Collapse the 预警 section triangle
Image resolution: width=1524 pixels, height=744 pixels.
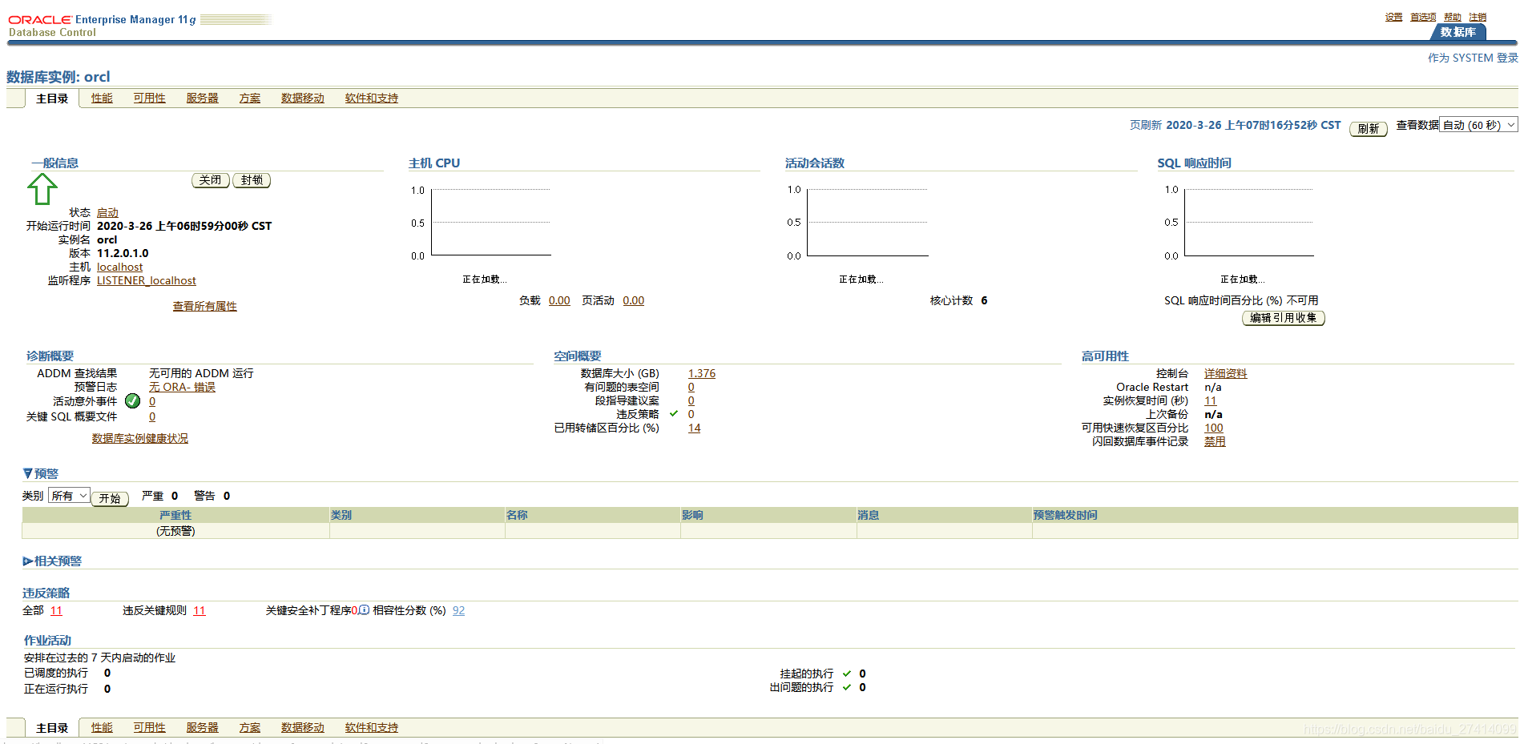tap(28, 473)
